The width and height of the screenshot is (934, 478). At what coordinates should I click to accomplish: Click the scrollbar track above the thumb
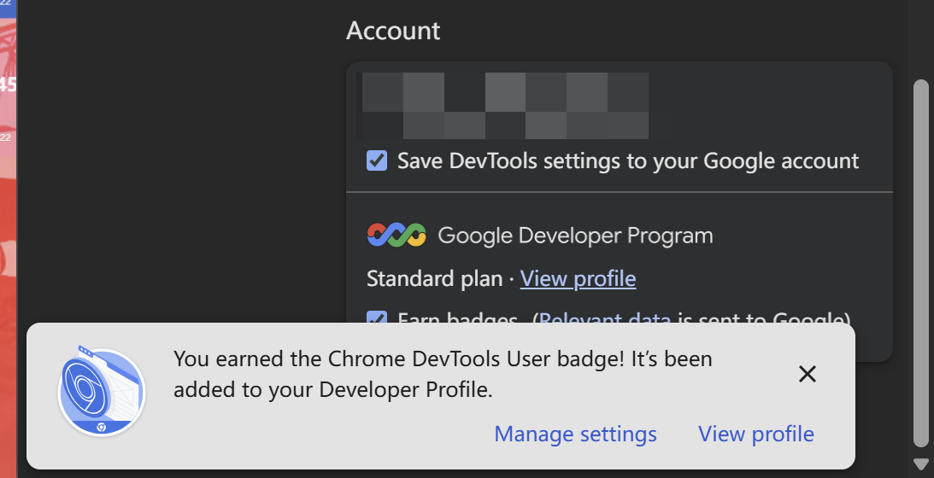pyautogui.click(x=920, y=43)
